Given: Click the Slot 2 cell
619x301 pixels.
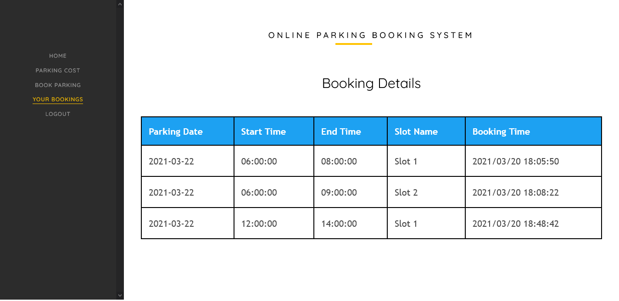Looking at the screenshot, I should 406,192.
